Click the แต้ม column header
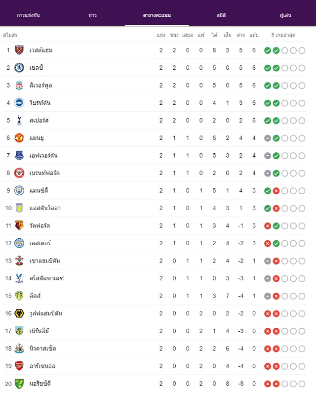316x395 pixels. (254, 35)
